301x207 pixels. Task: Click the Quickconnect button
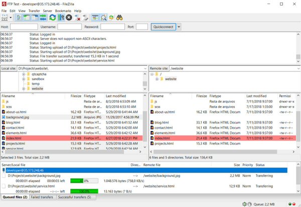point(164,27)
